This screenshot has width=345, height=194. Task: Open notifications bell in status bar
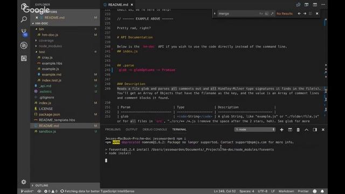(x=322, y=191)
